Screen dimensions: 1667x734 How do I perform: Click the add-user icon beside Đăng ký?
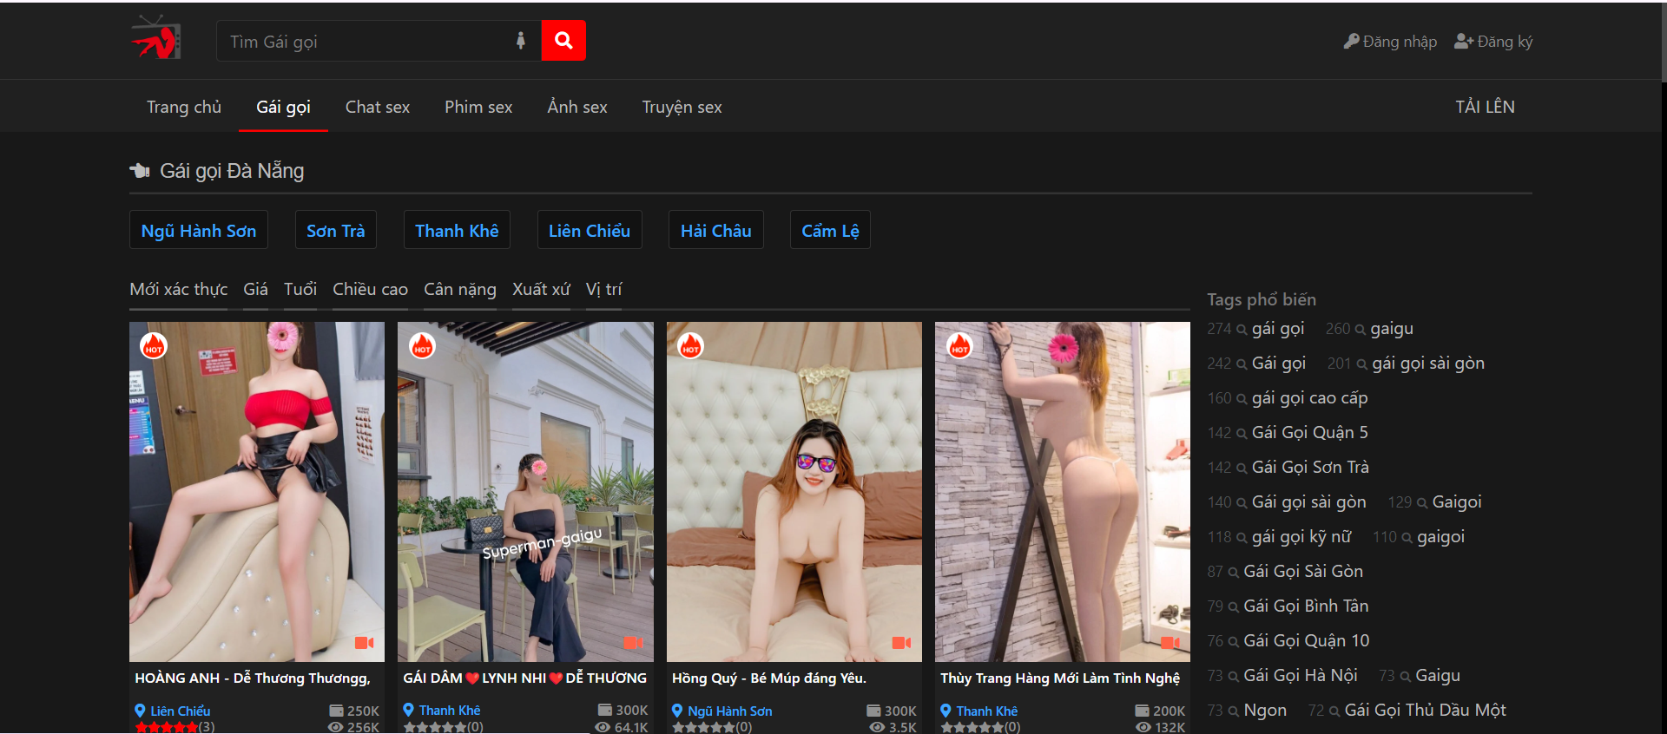pyautogui.click(x=1464, y=41)
